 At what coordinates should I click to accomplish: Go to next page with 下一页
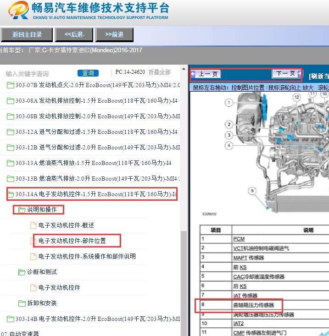[x=285, y=73]
